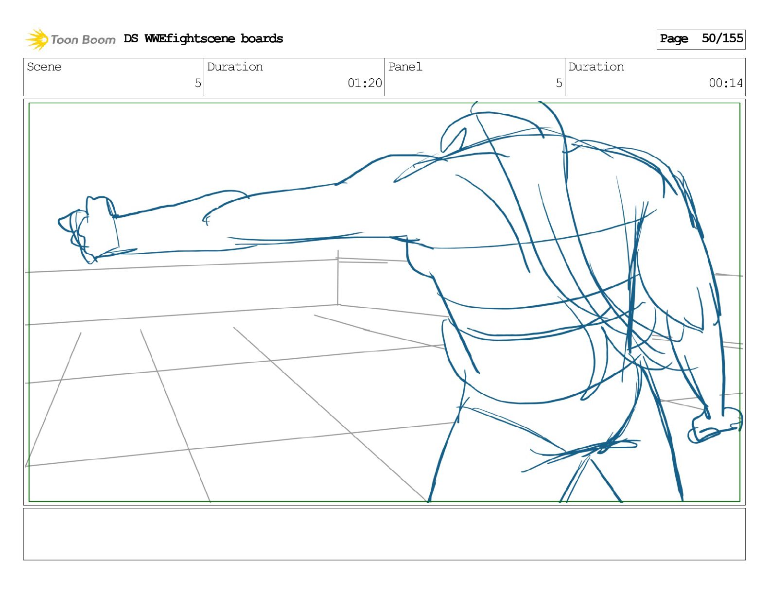The width and height of the screenshot is (770, 595).
Task: Click the Page 50/155 indicator box
Action: pos(700,39)
